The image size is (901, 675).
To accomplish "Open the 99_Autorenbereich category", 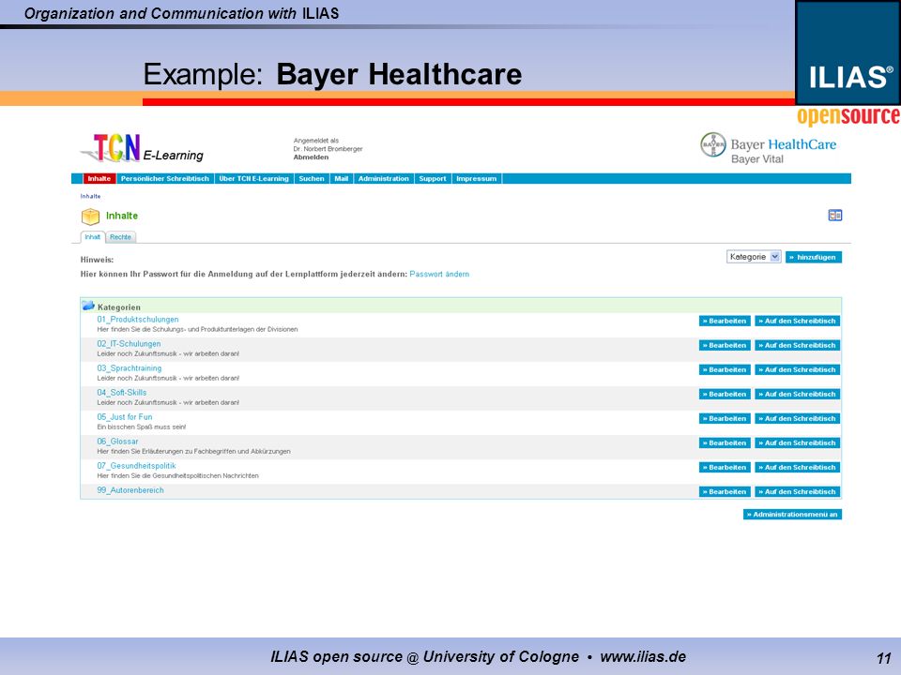I will pyautogui.click(x=130, y=490).
